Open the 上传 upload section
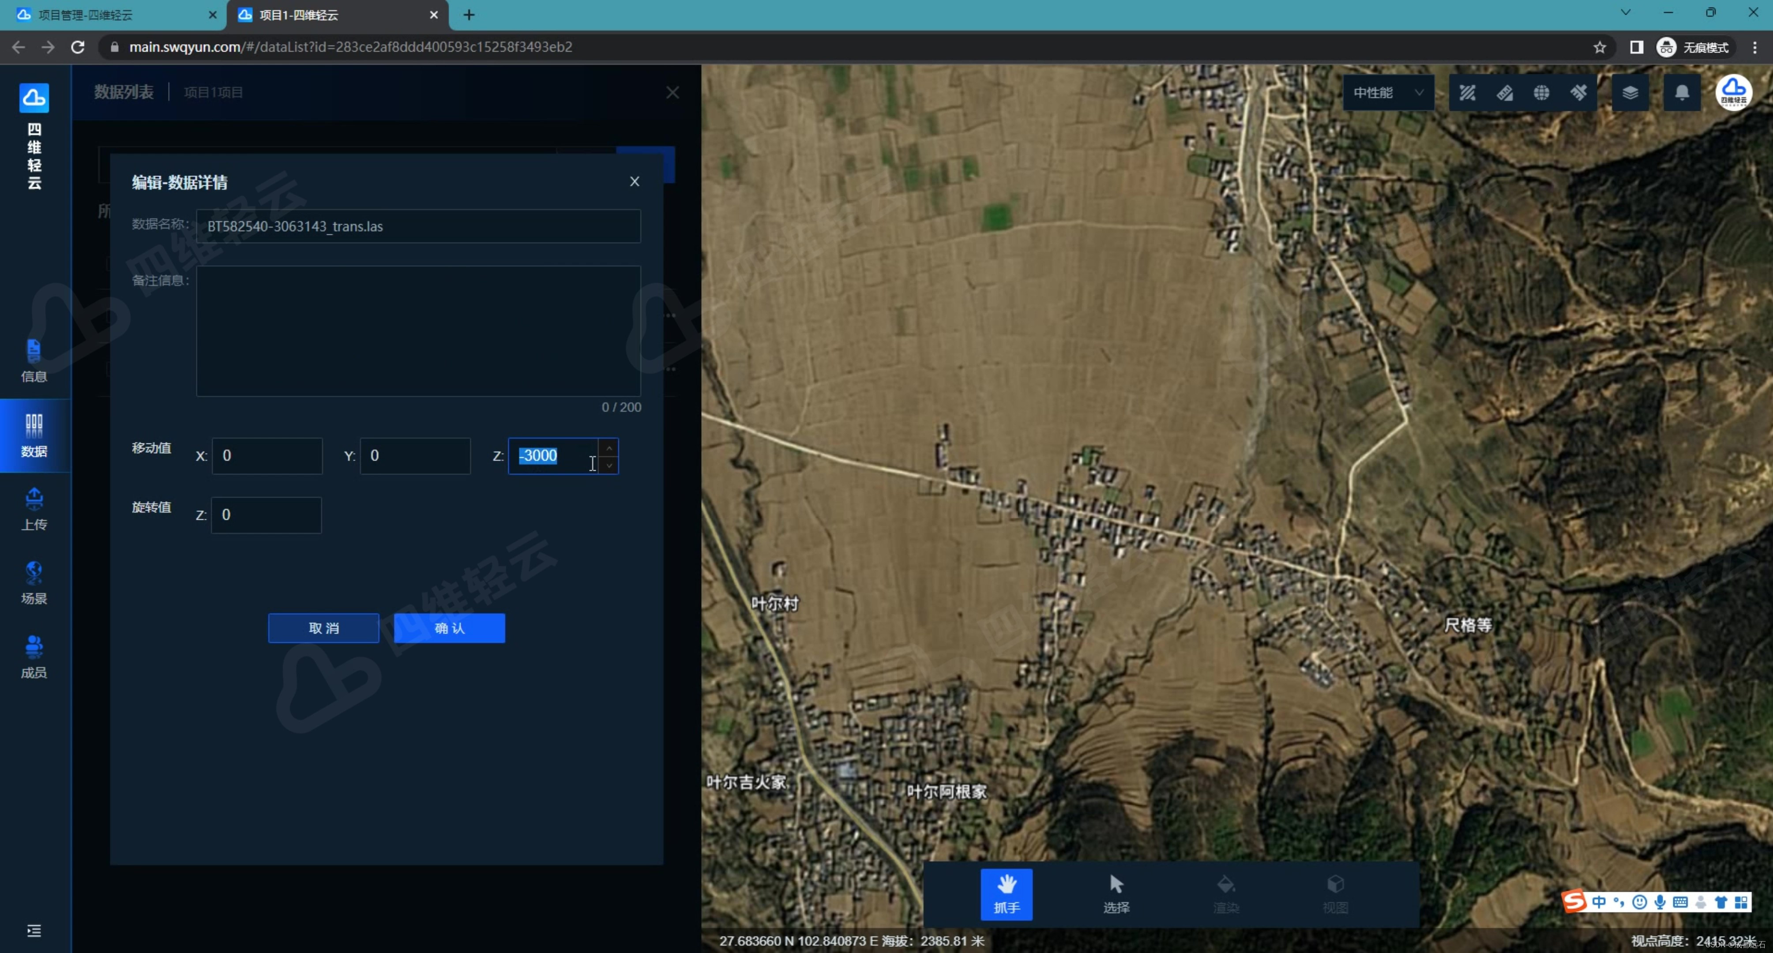Screen dimensions: 1773x953 tap(34, 509)
